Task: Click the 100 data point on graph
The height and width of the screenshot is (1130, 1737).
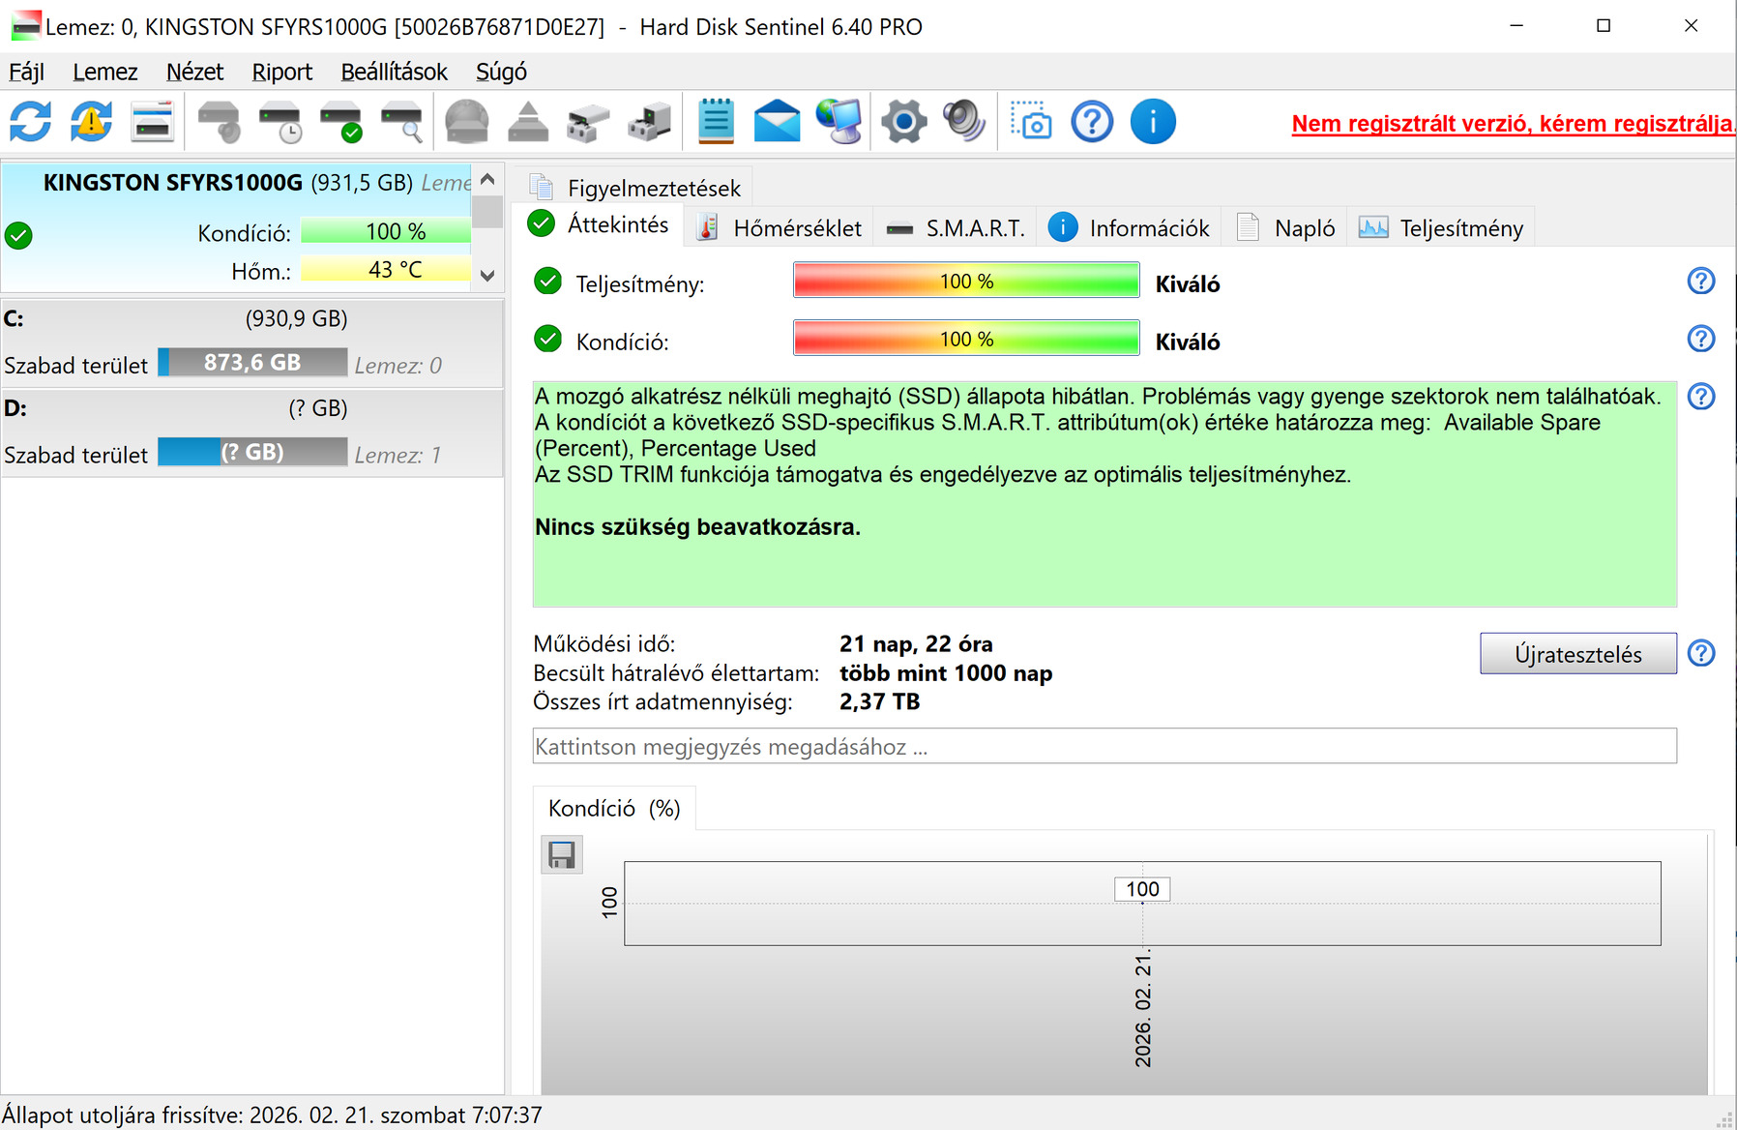Action: click(1142, 889)
